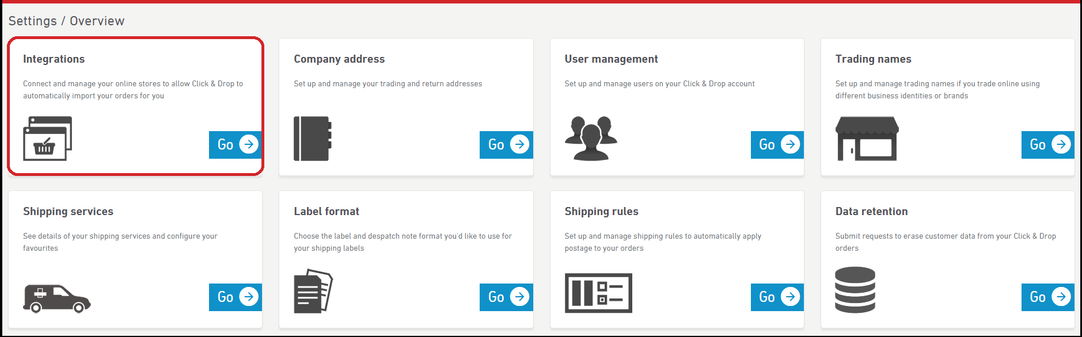
Task: Open User management with its Go button
Action: (x=777, y=144)
